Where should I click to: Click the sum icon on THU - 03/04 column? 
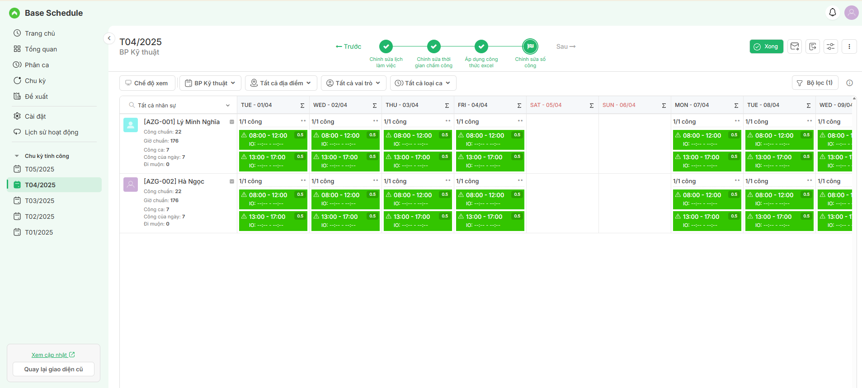point(447,106)
